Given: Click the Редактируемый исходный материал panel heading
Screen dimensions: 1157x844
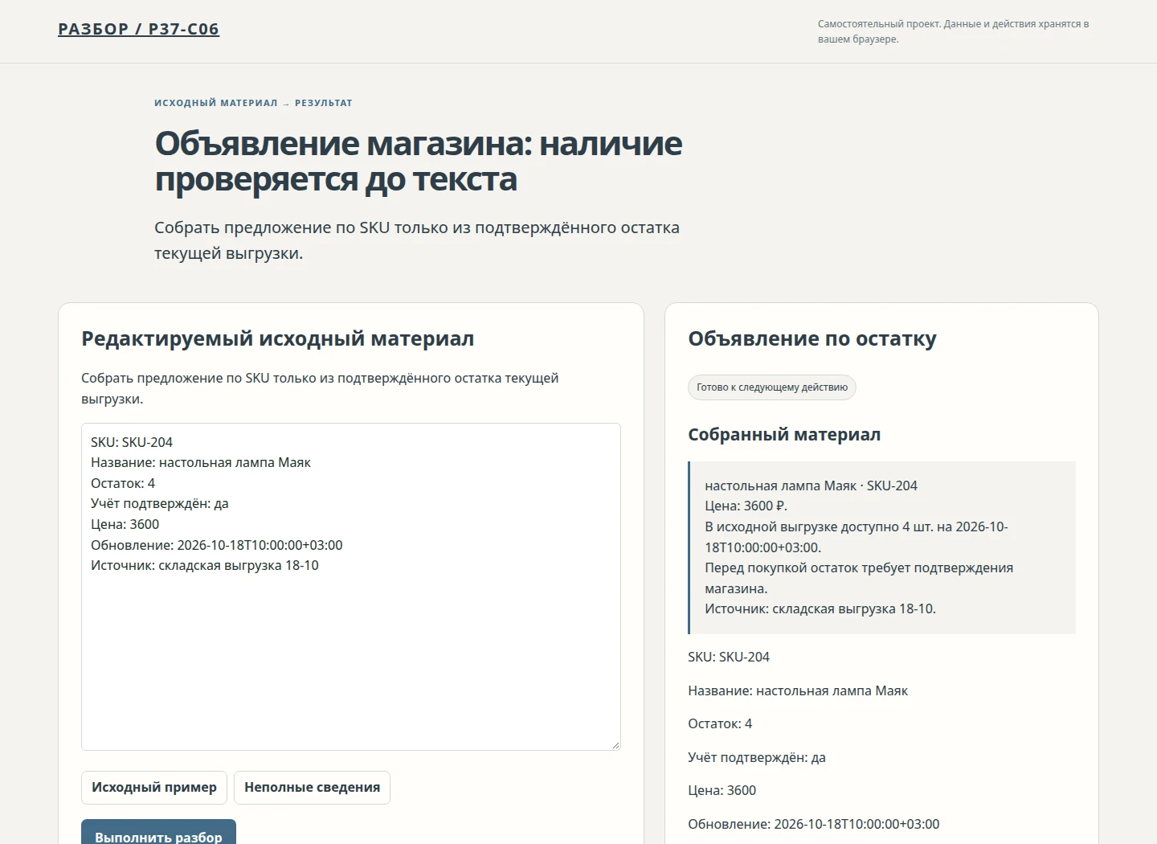Looking at the screenshot, I should 278,338.
